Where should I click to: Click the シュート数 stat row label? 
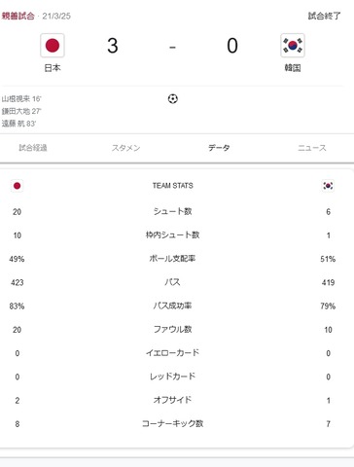(172, 211)
